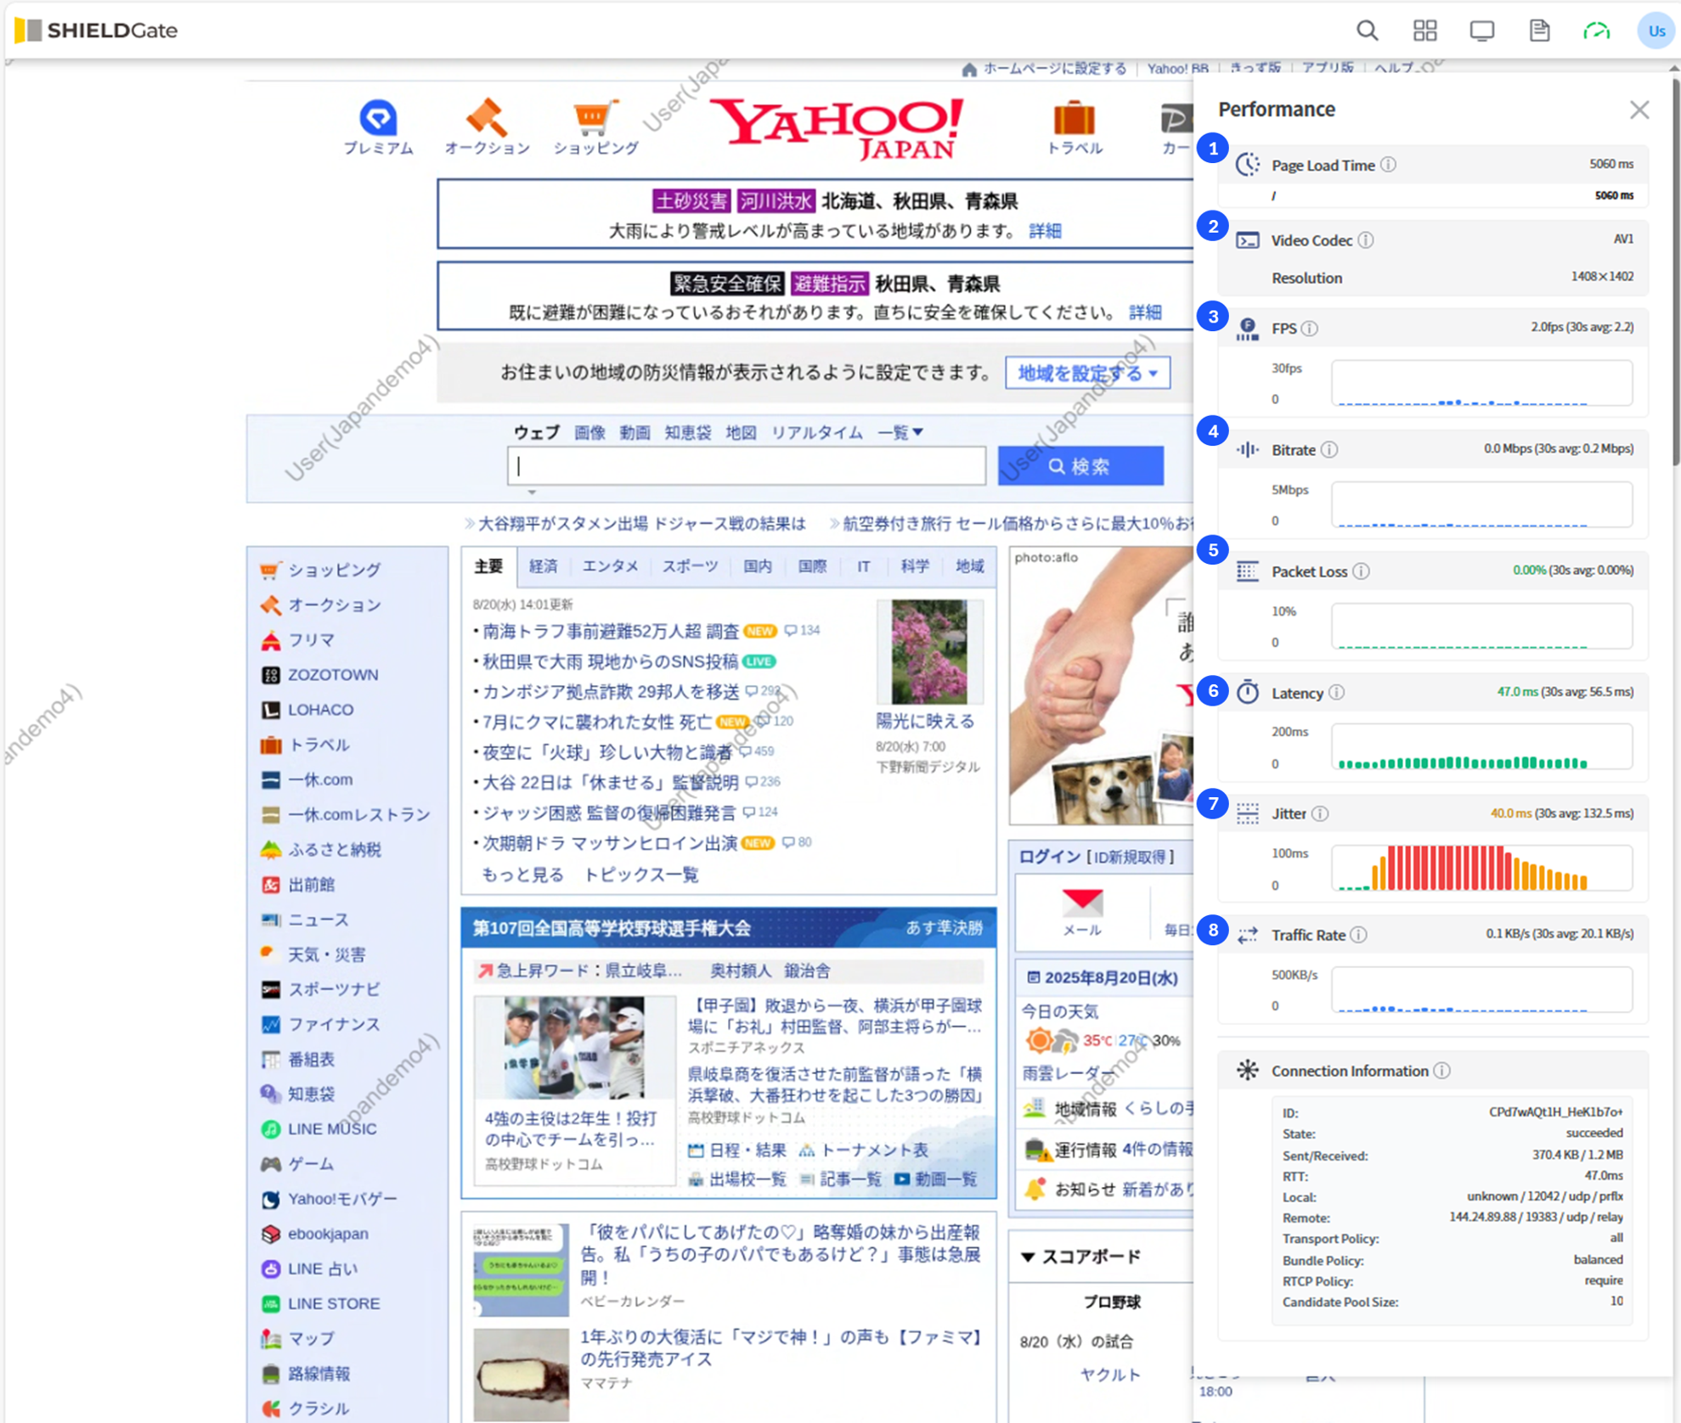Open the 運行情報 row
The image size is (1681, 1423).
coord(1108,1150)
